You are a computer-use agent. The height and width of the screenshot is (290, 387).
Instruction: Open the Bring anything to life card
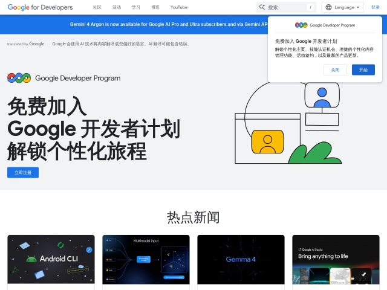336,259
